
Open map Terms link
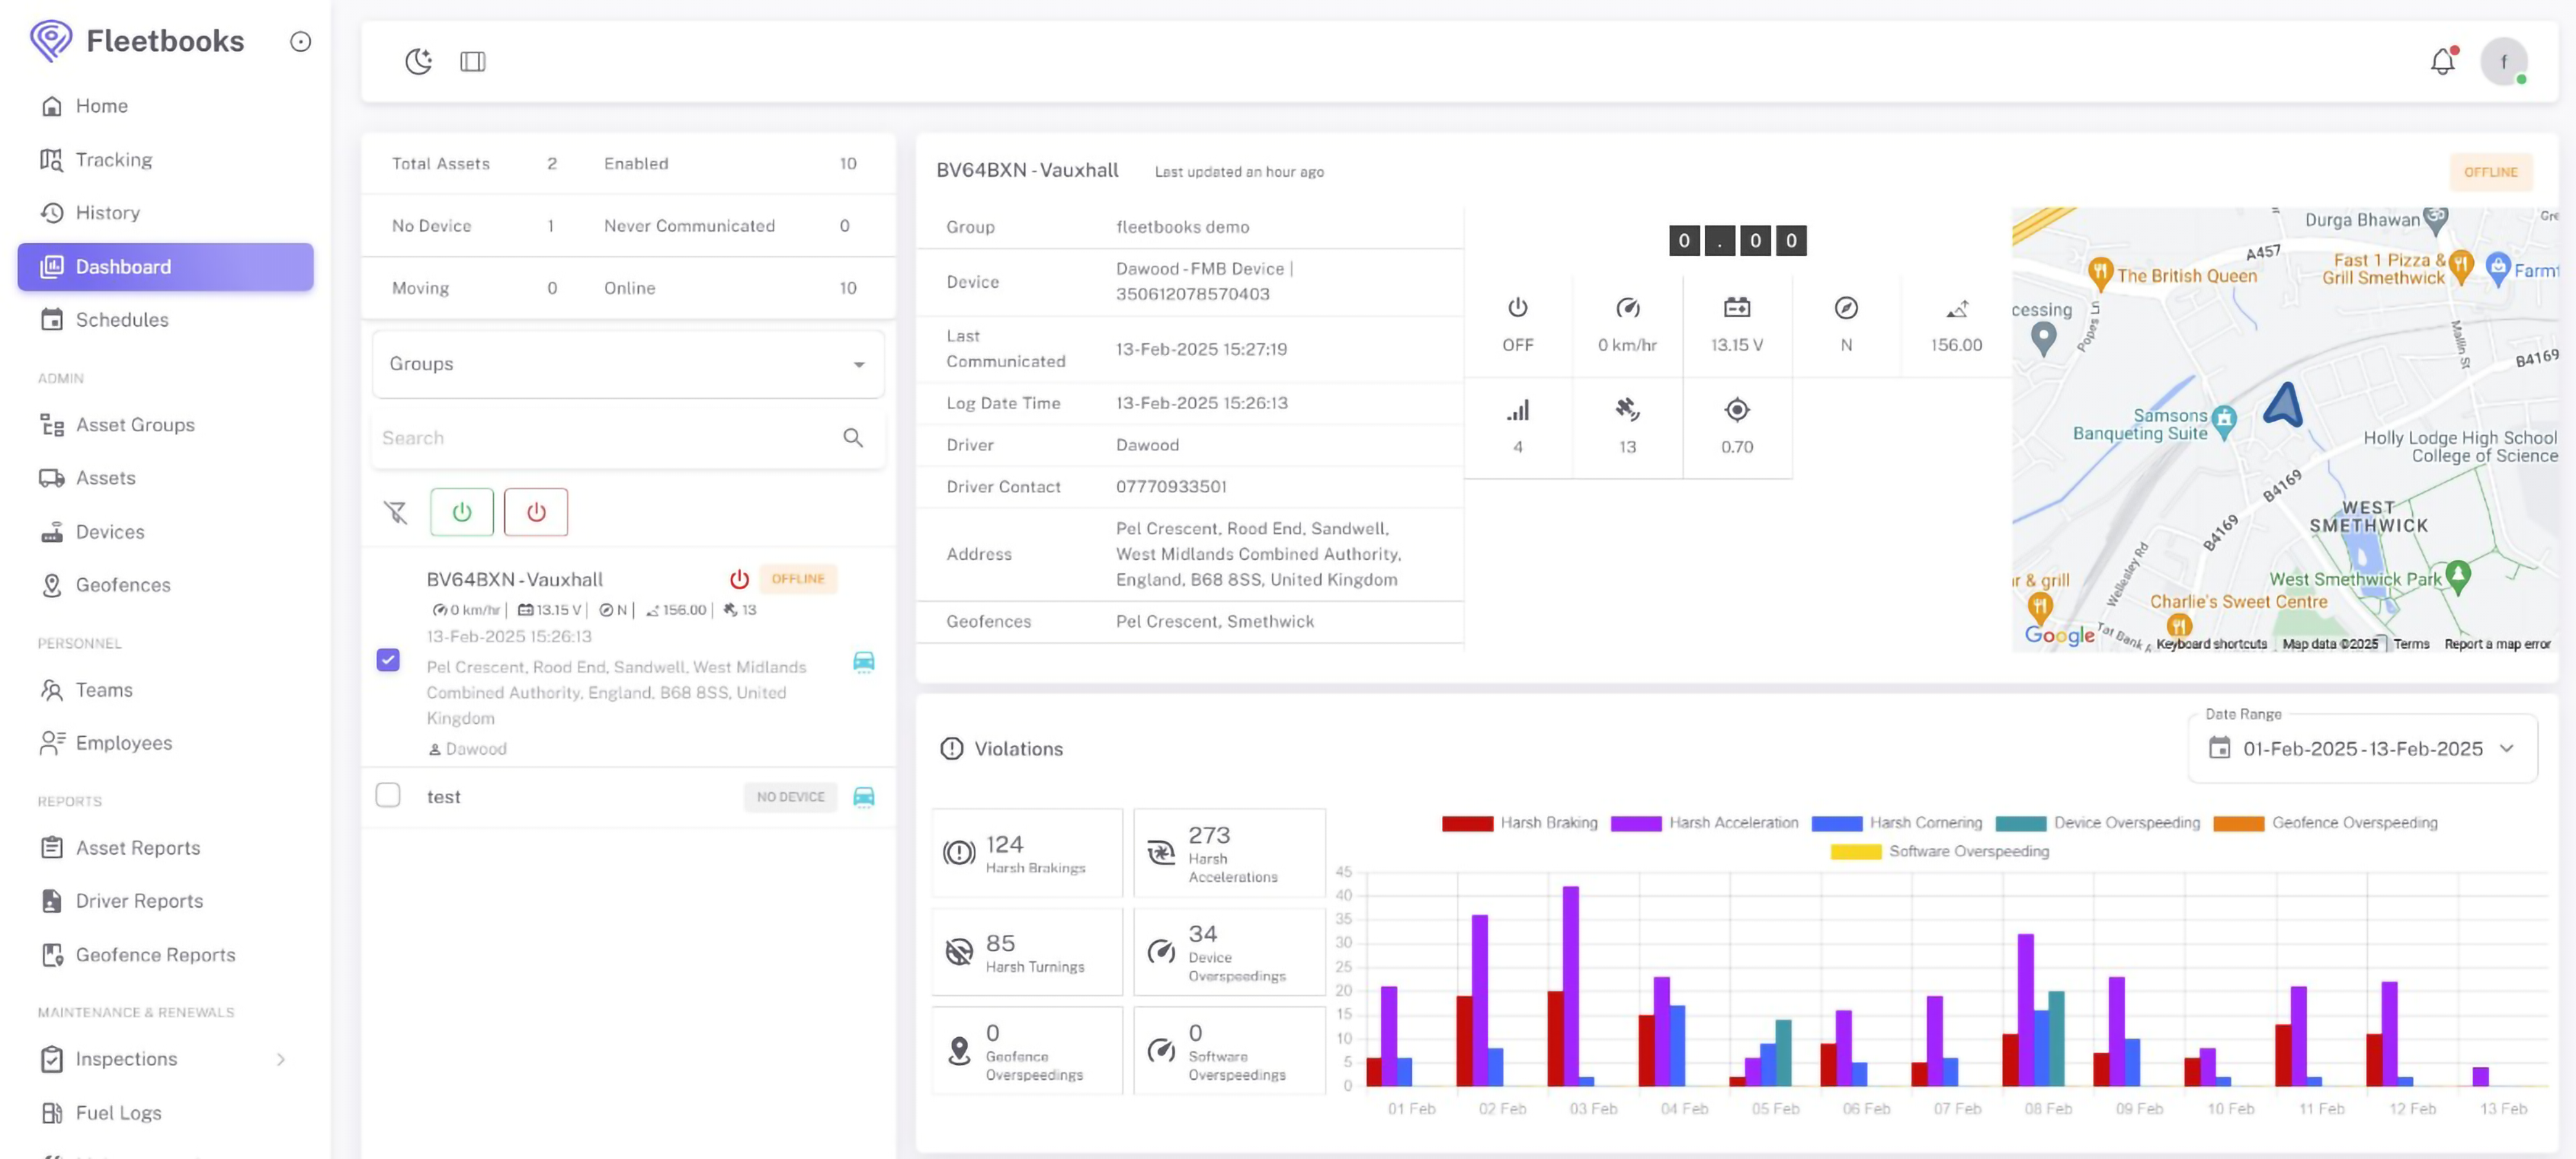[x=2411, y=644]
